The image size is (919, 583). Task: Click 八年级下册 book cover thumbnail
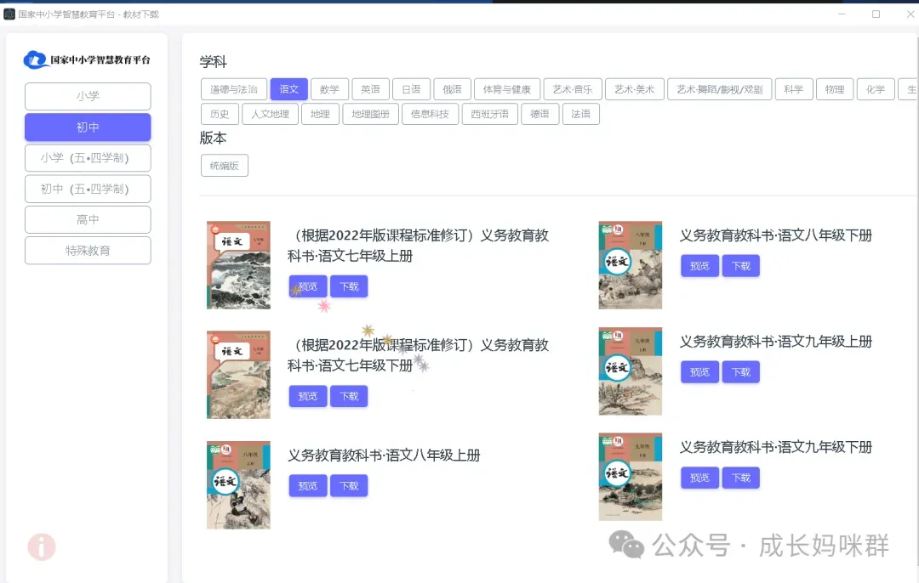click(630, 265)
